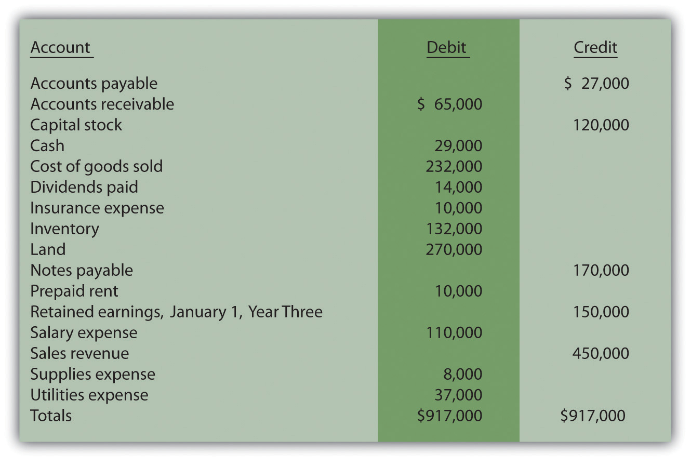This screenshot has height=467, width=691.
Task: Click the Account column header
Action: [x=60, y=47]
